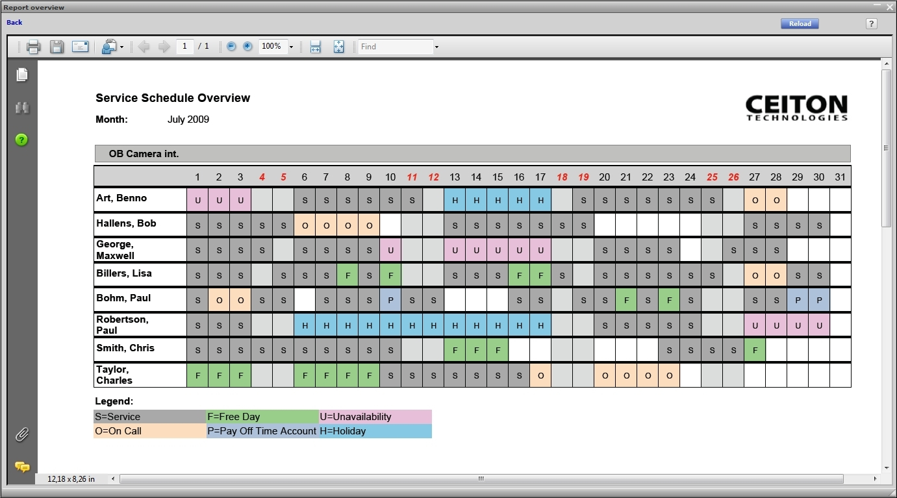
Task: Select the U=Unavailability legend entry
Action: pyautogui.click(x=375, y=417)
